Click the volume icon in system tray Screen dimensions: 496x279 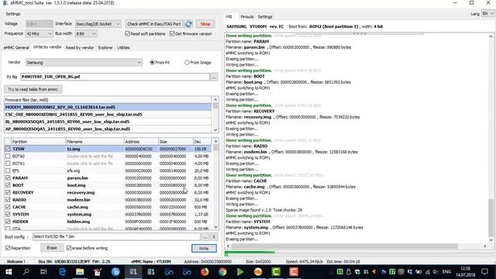[x=435, y=272]
